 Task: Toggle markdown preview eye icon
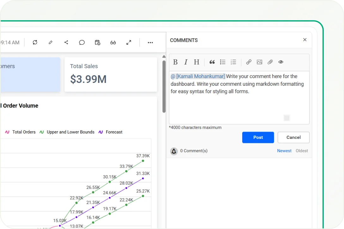(x=281, y=62)
